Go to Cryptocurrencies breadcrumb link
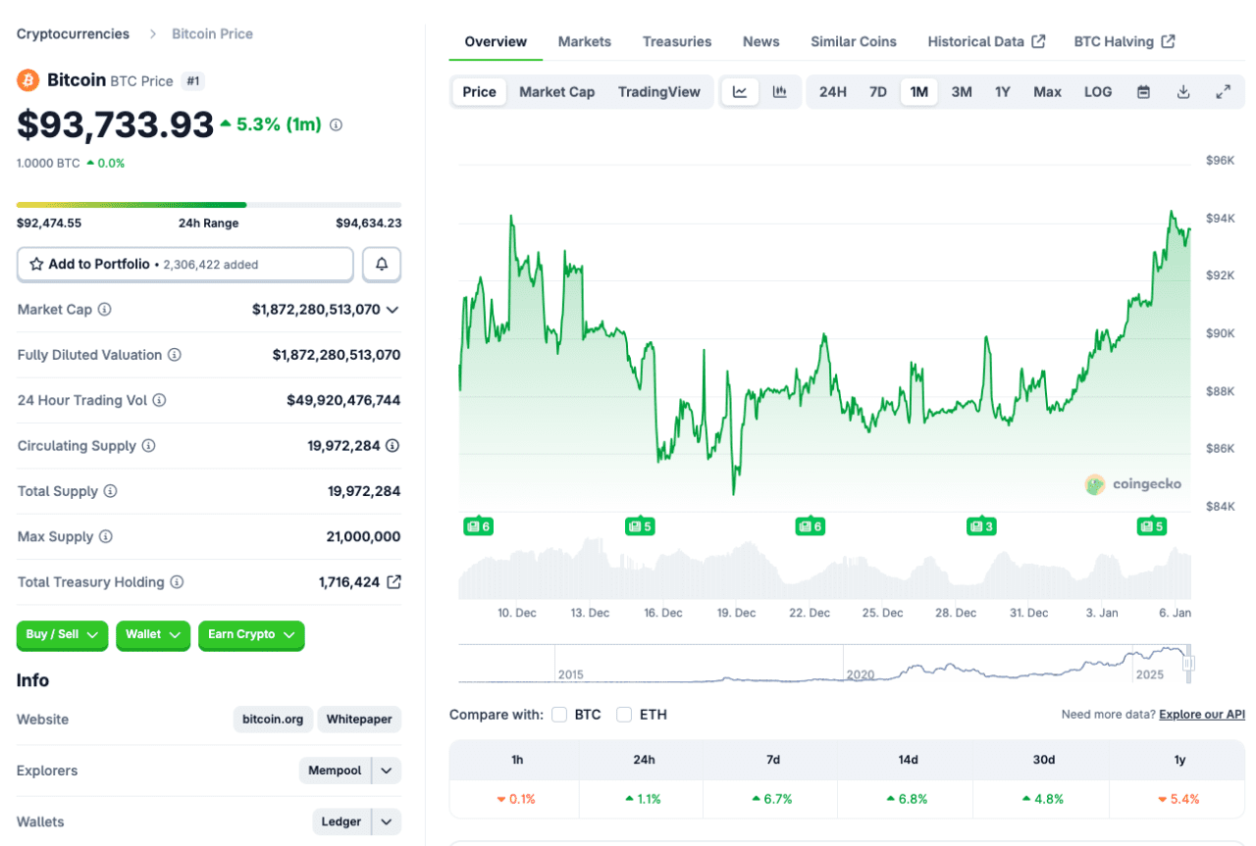 tap(73, 33)
